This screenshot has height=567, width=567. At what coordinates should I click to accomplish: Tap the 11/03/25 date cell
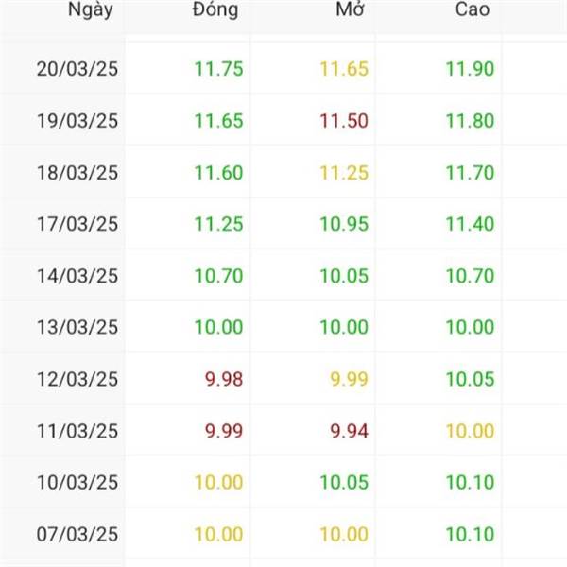pos(77,431)
